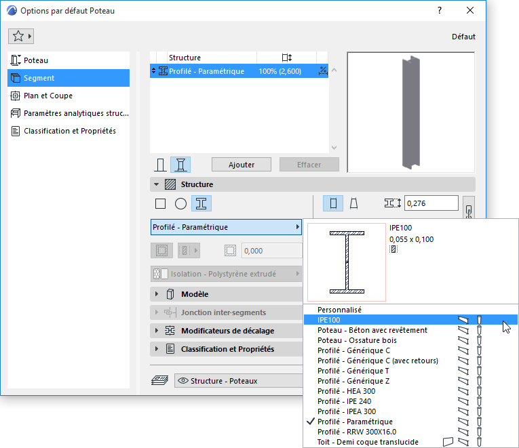Open Classification et Propriétés sidebar page

[x=69, y=131]
